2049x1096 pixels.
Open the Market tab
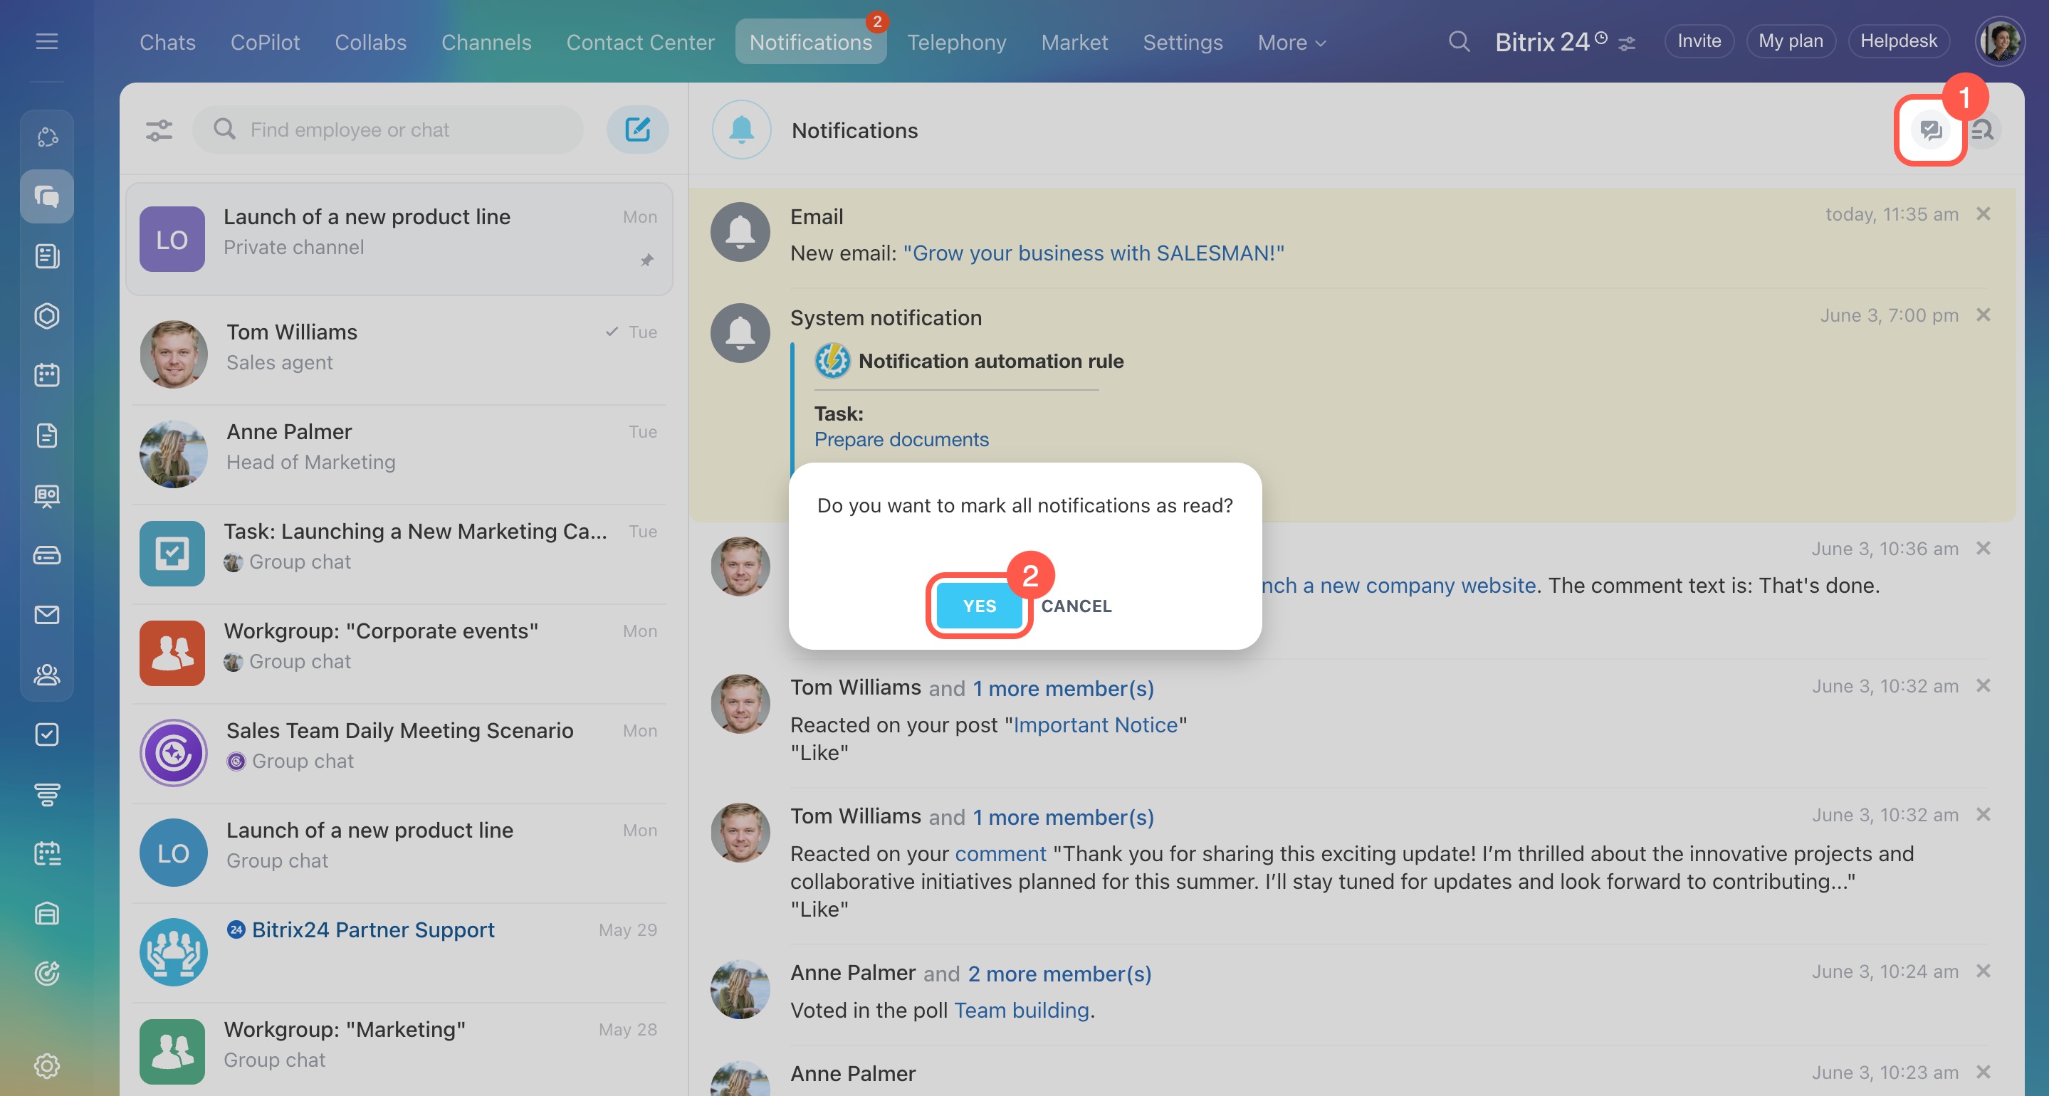(x=1074, y=42)
